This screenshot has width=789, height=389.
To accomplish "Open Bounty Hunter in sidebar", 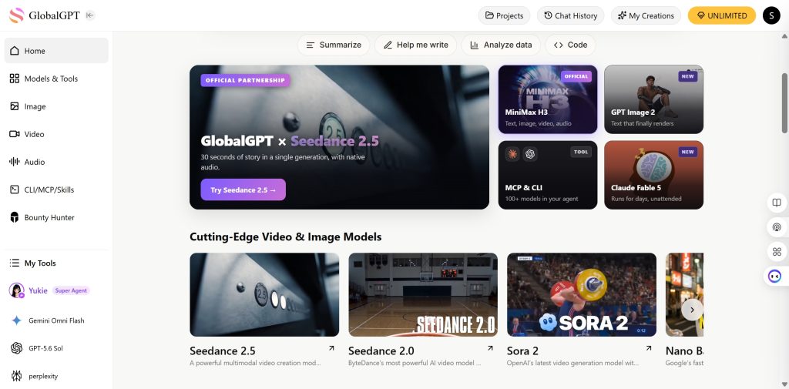I will click(x=56, y=217).
